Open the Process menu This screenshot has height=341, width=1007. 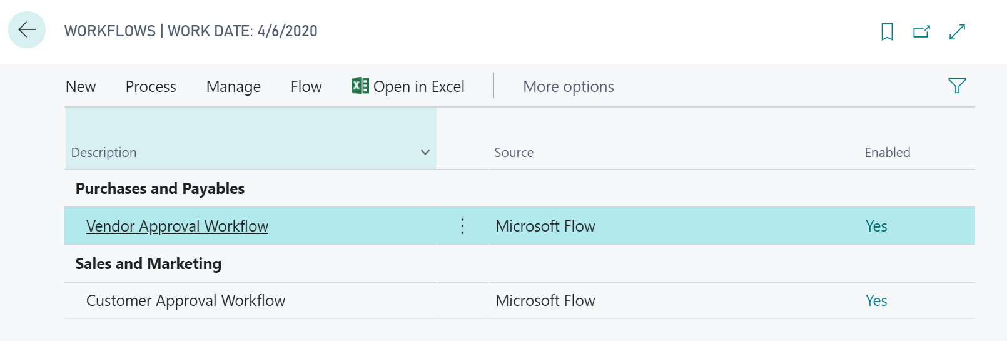pos(151,86)
